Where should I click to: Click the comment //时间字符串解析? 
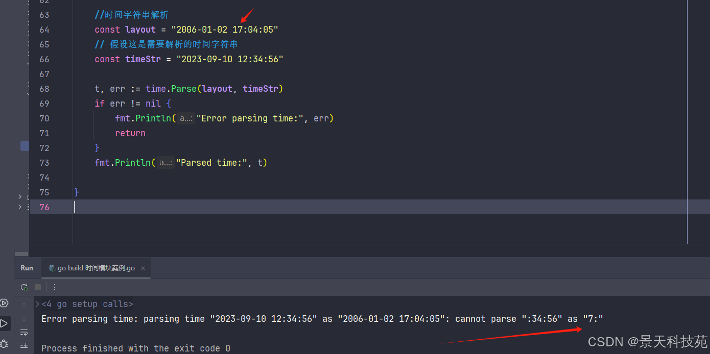click(x=132, y=15)
